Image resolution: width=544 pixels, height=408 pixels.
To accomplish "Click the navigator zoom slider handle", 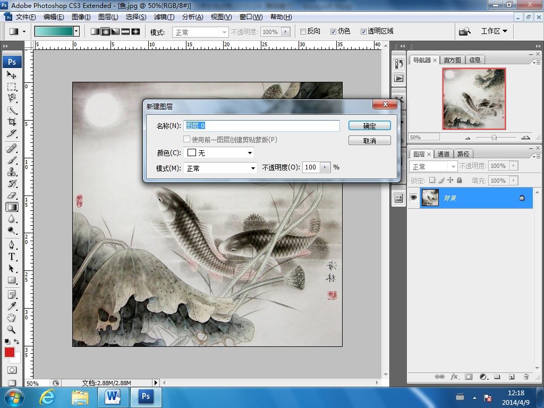I will coord(494,138).
